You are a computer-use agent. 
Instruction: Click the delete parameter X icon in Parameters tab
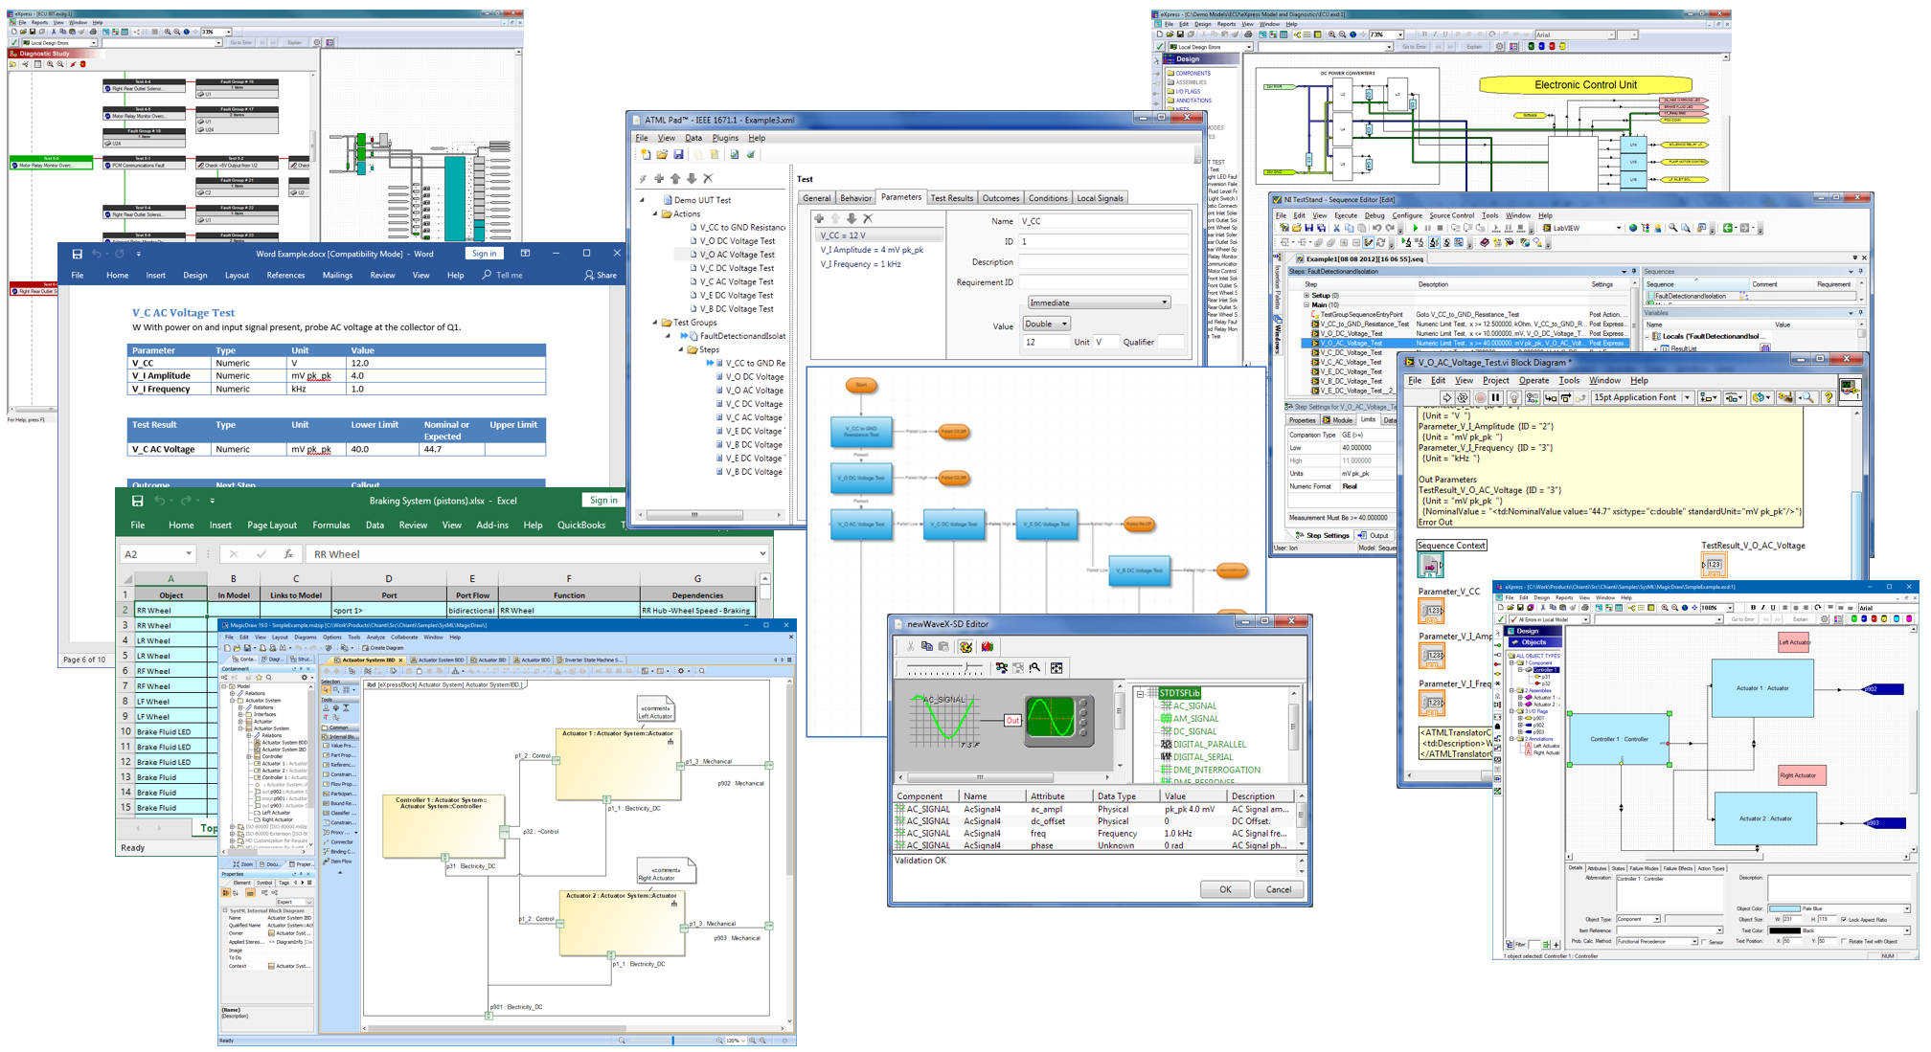tap(868, 218)
